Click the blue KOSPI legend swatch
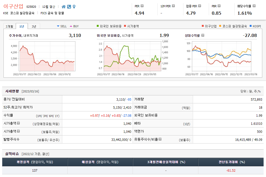This screenshot has height=177, width=266. point(250,26)
